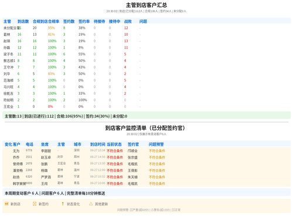Click the 95% compliance rate value
Viewport: 293px width, 223px height.
coord(52,28)
